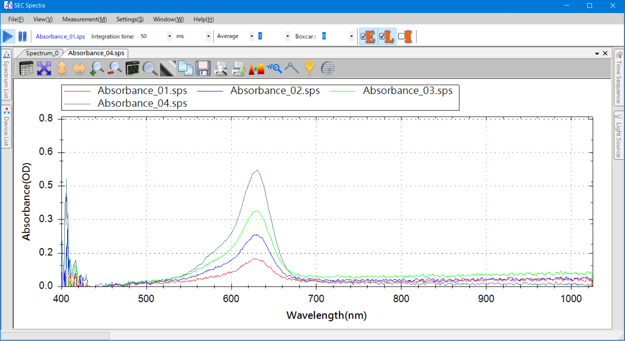
Task: Click the yellow pin marker icon
Action: coord(309,68)
